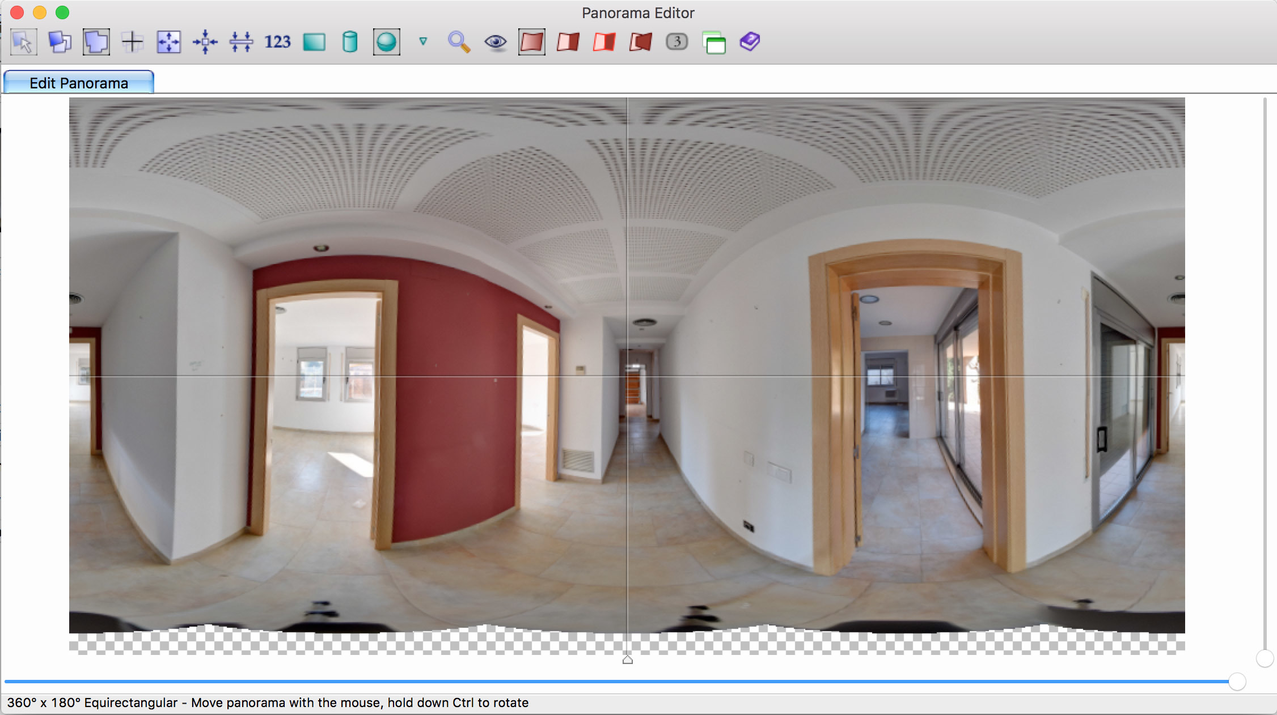Open the numerical transform 123 icon
This screenshot has width=1277, height=715.
click(277, 42)
